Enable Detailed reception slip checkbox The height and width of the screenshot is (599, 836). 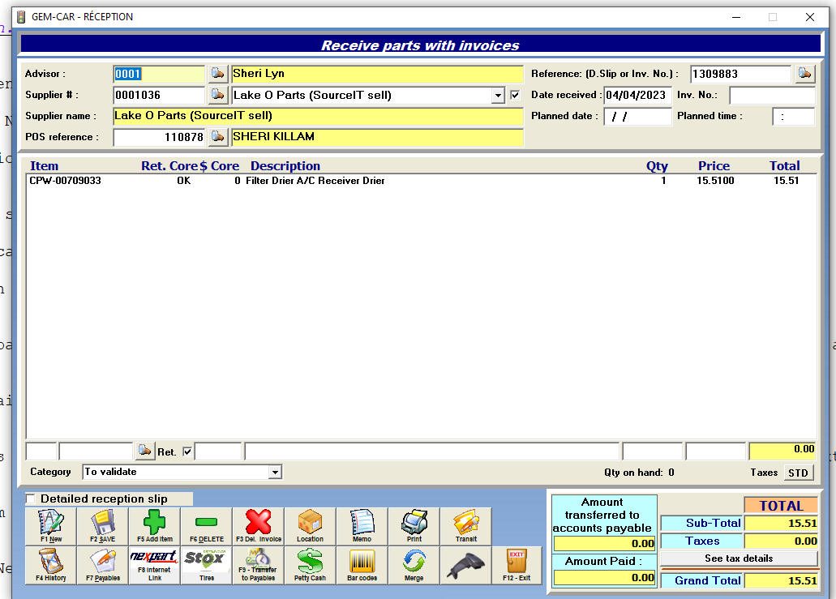pos(30,498)
